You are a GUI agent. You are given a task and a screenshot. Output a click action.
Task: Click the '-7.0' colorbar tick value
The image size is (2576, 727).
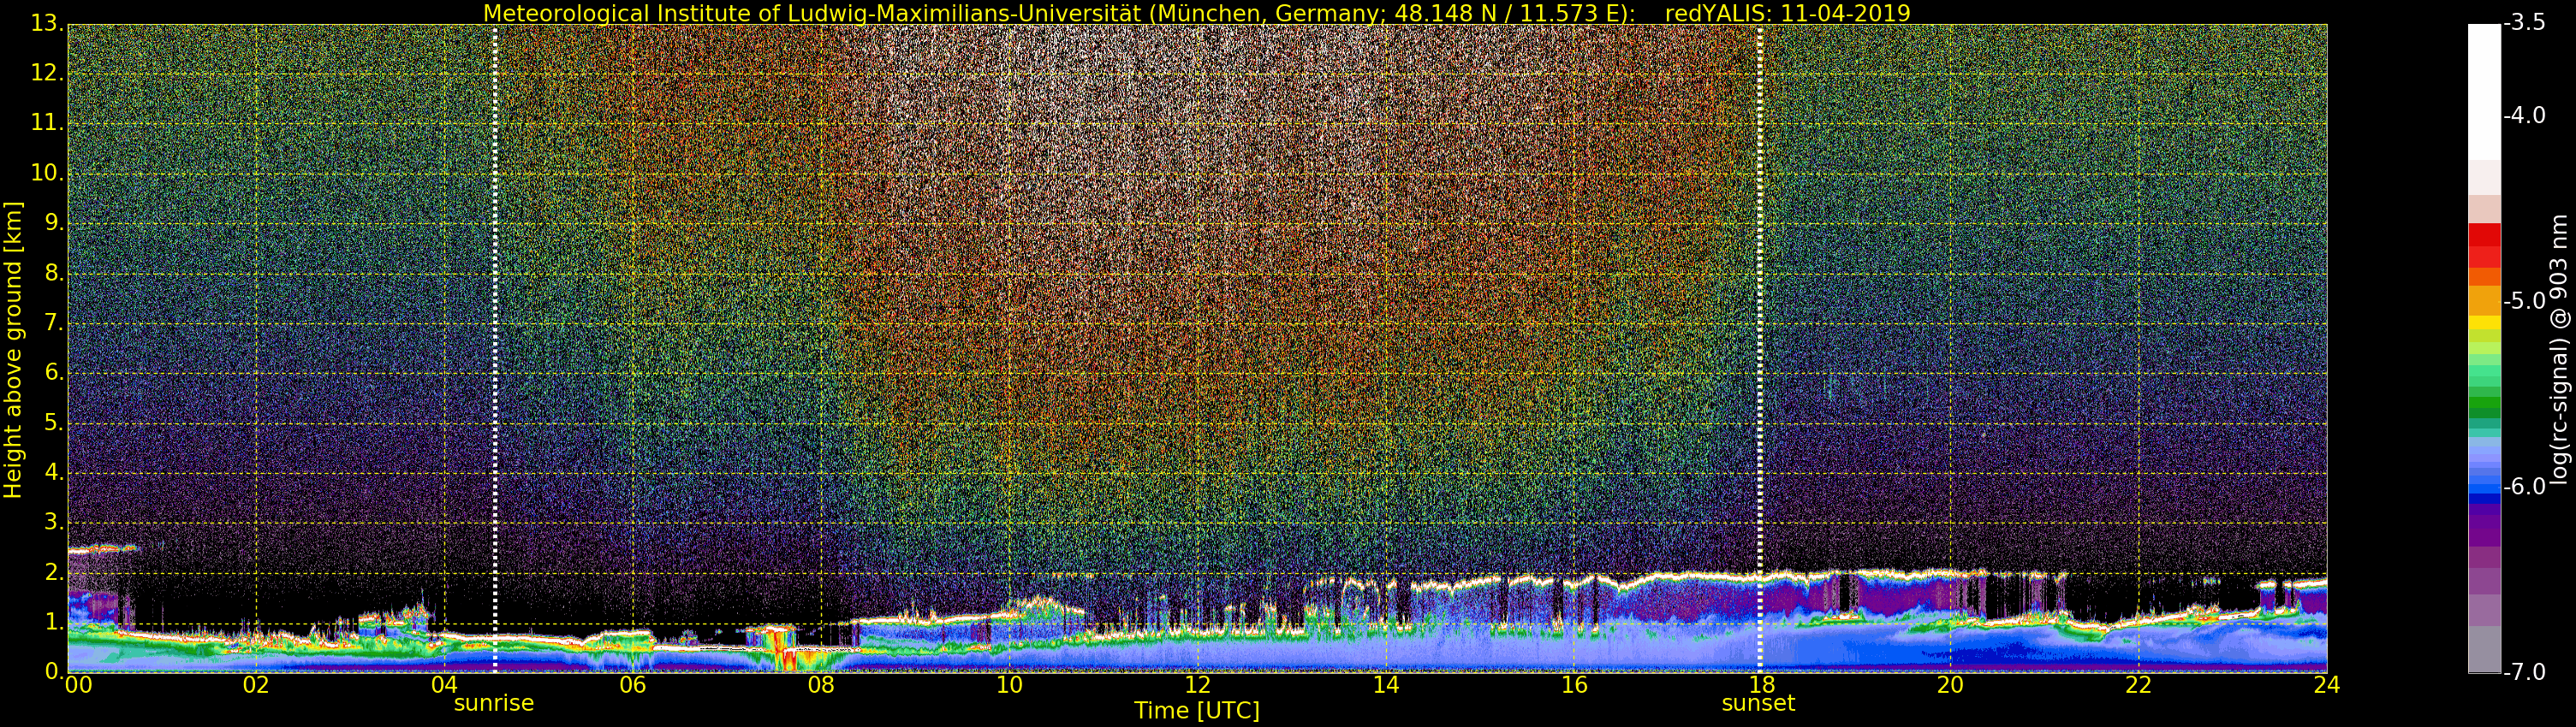(2524, 673)
